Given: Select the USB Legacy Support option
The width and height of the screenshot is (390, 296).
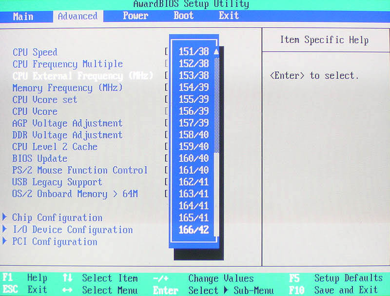Looking at the screenshot, I should click(57, 182).
